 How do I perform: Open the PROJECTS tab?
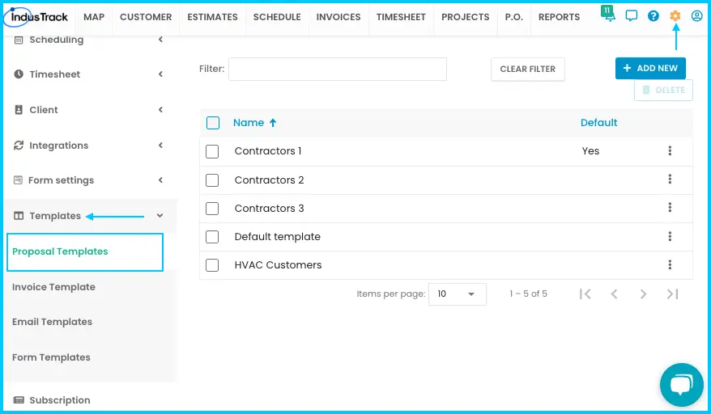466,17
